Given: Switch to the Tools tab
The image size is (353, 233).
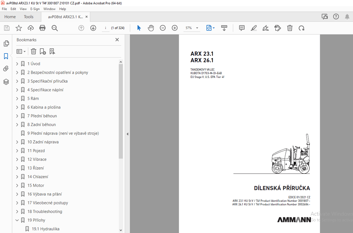Looking at the screenshot, I should (x=28, y=17).
